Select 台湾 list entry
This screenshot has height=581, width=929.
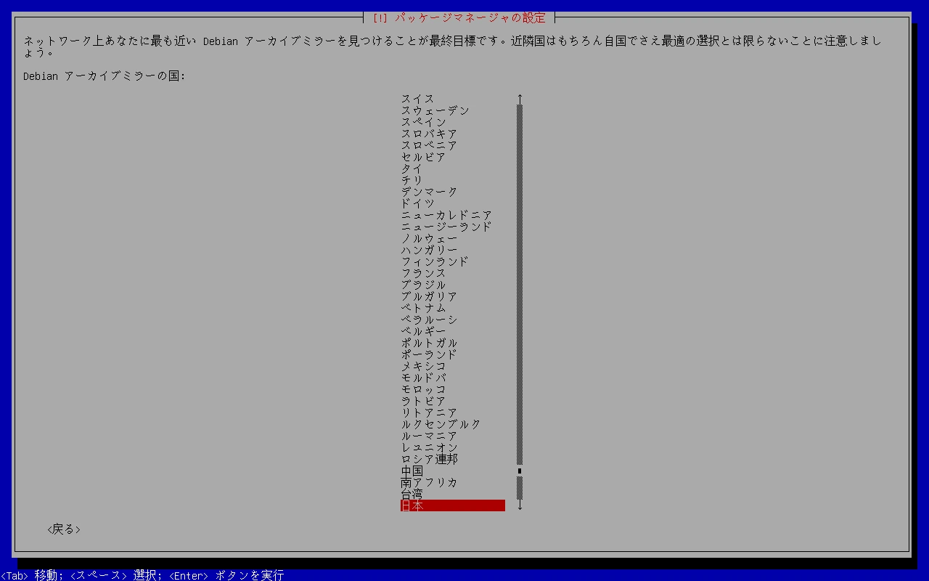(x=412, y=494)
